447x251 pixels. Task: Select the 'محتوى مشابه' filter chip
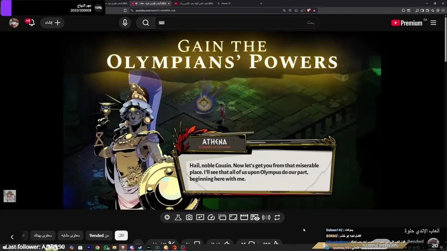tap(71, 235)
